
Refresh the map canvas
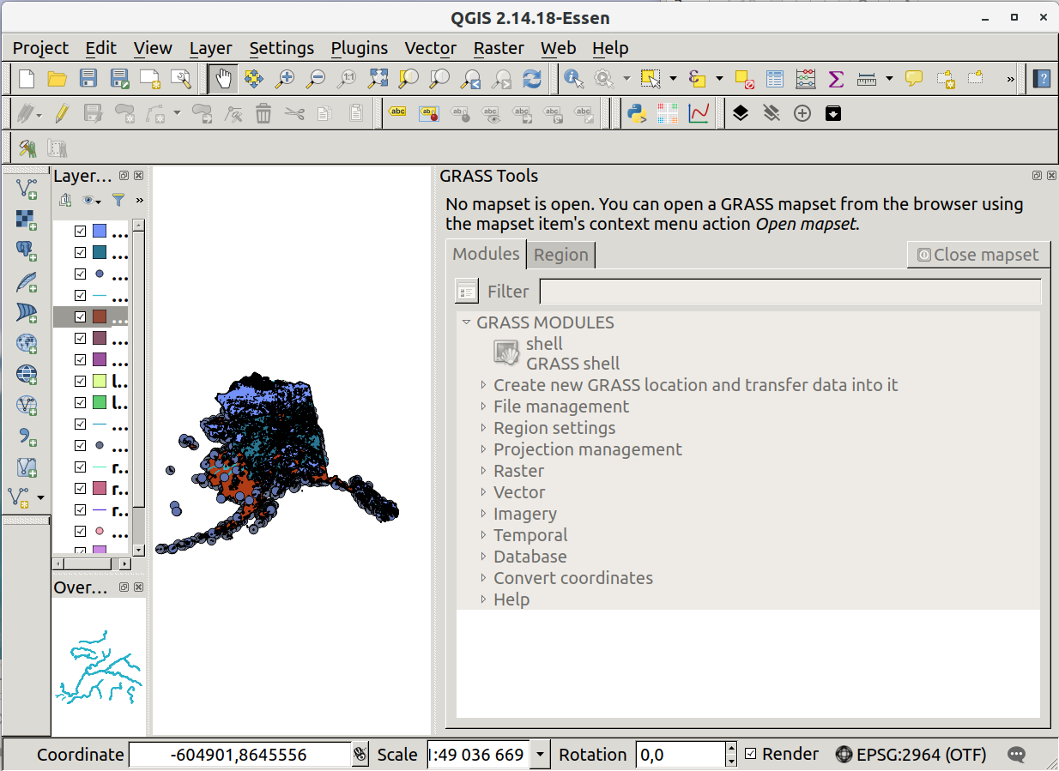pyautogui.click(x=532, y=79)
